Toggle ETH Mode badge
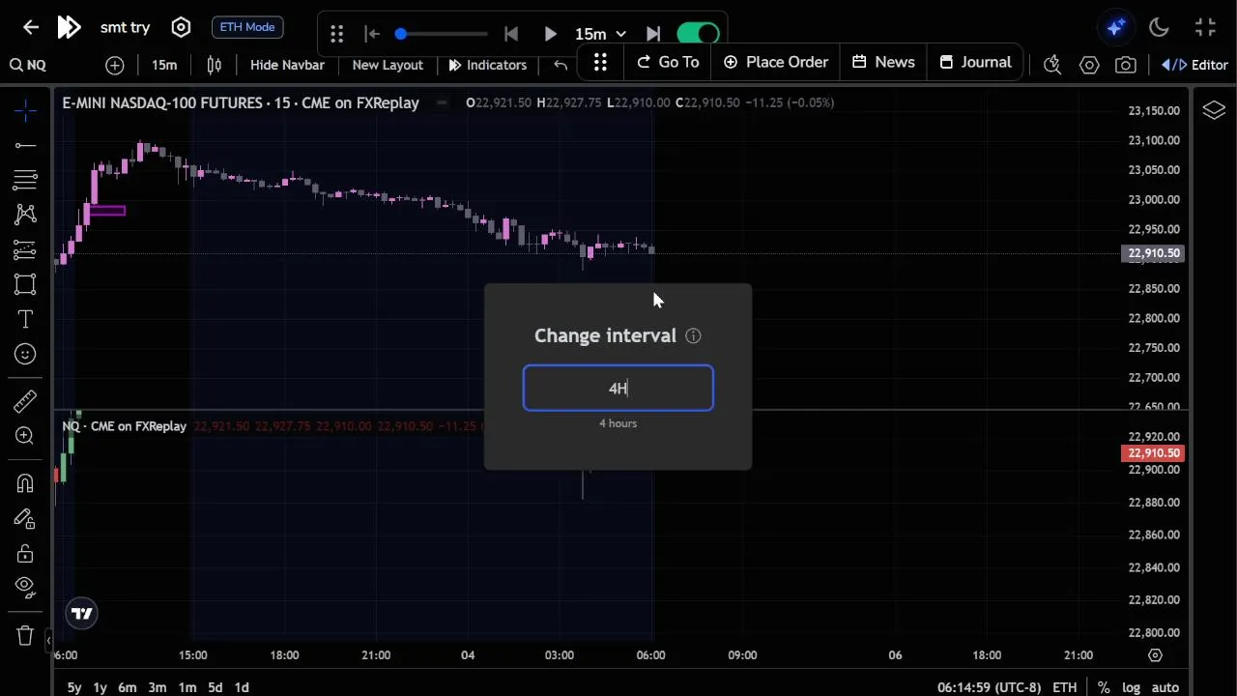 click(x=247, y=27)
